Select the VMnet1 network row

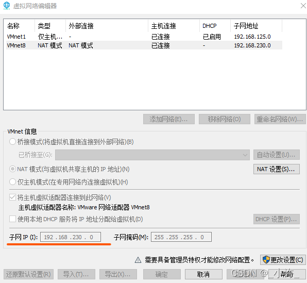click(144, 37)
